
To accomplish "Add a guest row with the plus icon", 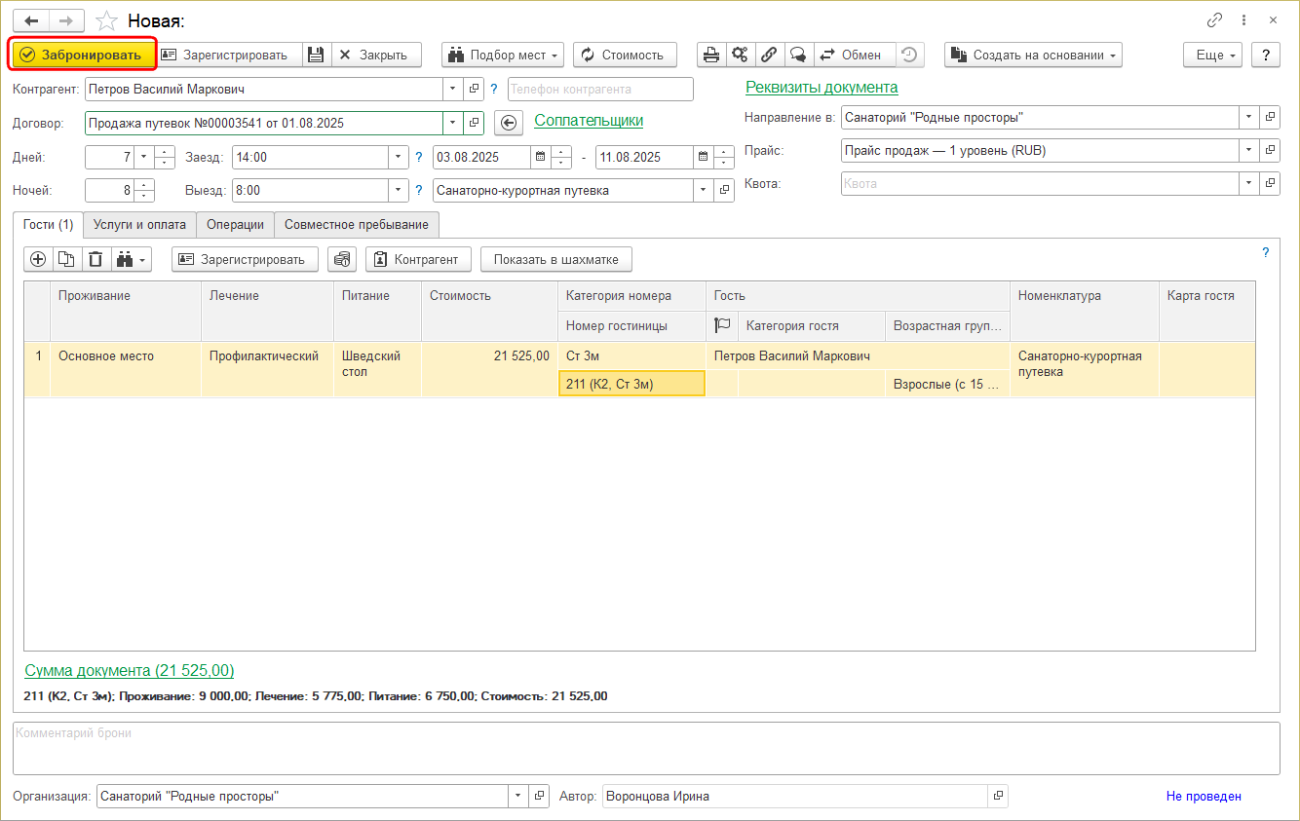I will tap(38, 259).
